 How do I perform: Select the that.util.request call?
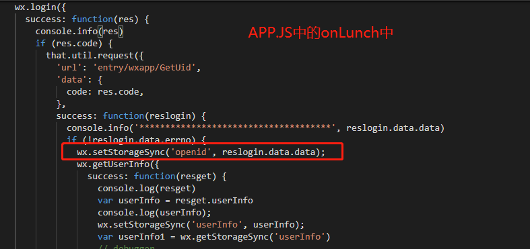coord(95,56)
